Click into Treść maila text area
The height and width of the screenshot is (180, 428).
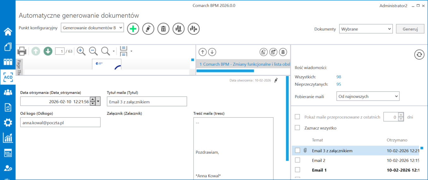pos(233,148)
